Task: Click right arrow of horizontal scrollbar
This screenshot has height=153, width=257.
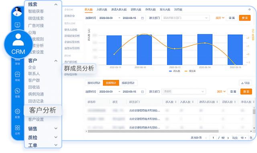Action: [x=251, y=131]
